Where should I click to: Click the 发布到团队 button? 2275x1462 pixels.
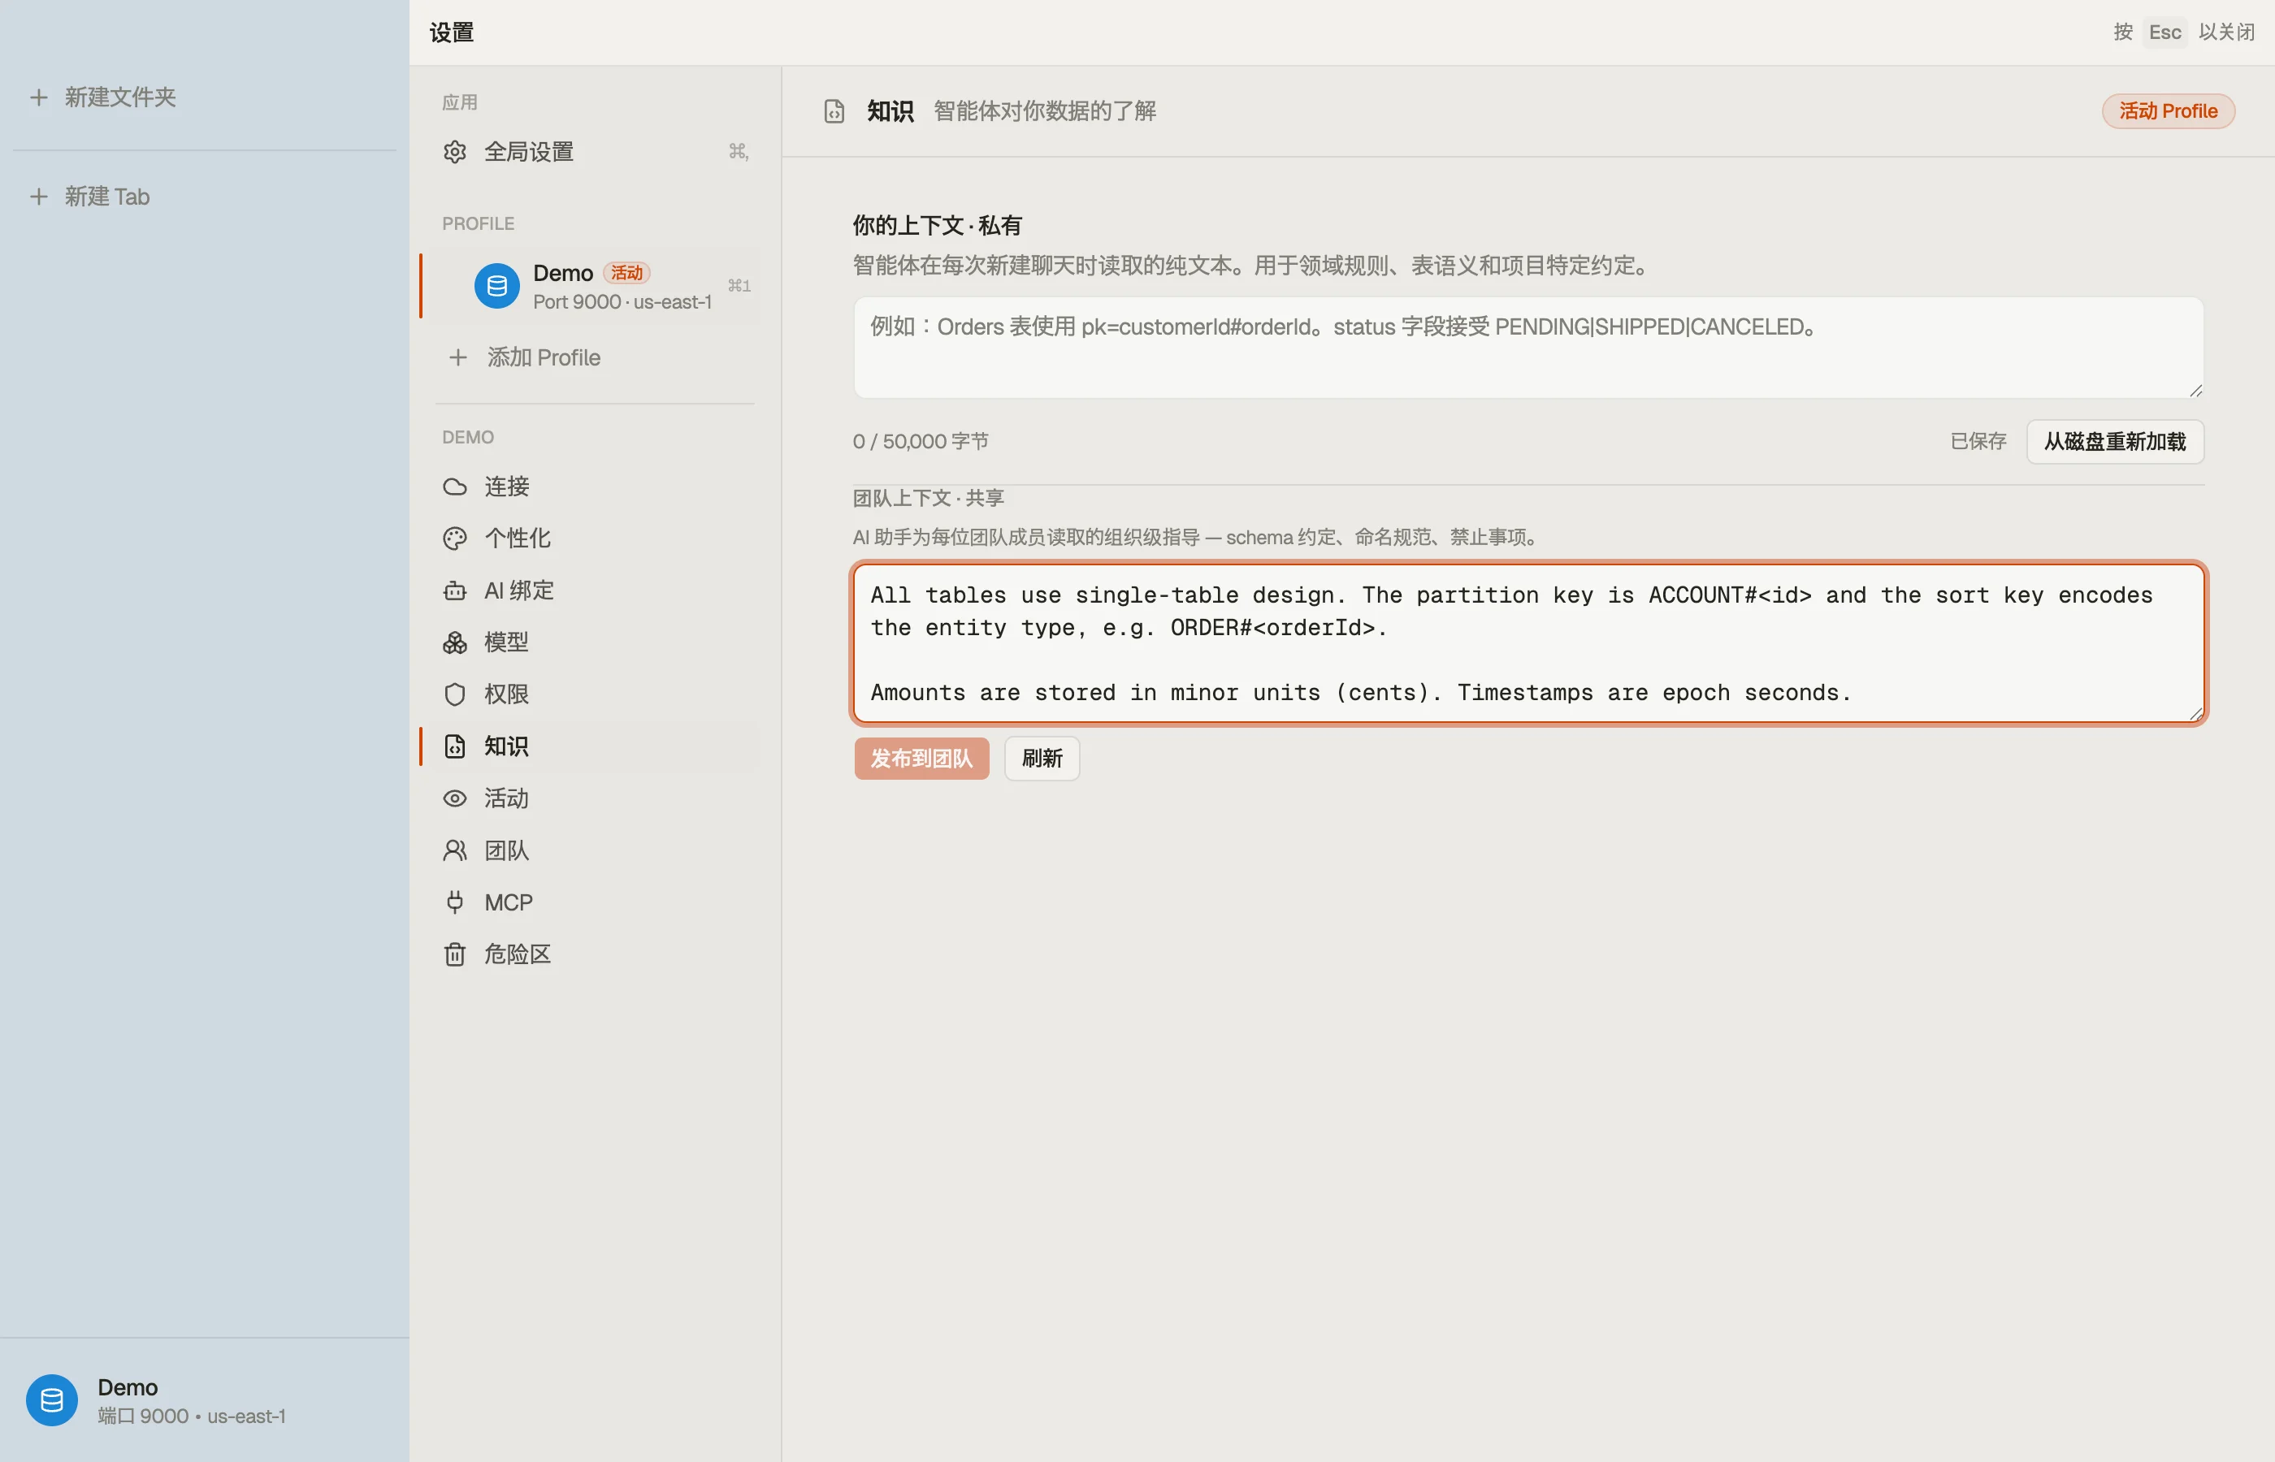click(x=921, y=759)
